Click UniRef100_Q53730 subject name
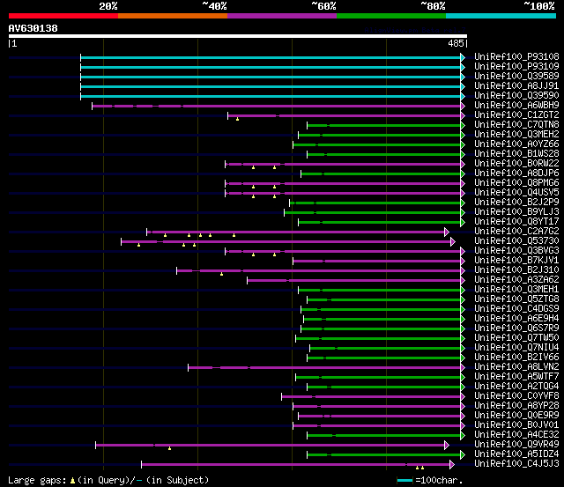 tap(516, 241)
